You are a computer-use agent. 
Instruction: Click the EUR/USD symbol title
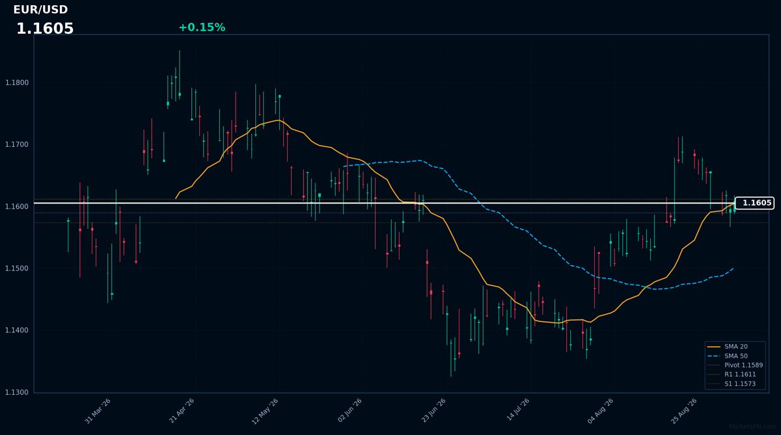(x=40, y=10)
